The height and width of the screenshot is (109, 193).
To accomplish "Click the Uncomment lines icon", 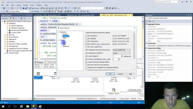I will (77, 12).
